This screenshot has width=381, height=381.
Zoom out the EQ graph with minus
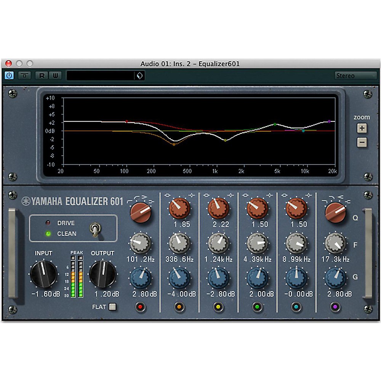(362, 142)
